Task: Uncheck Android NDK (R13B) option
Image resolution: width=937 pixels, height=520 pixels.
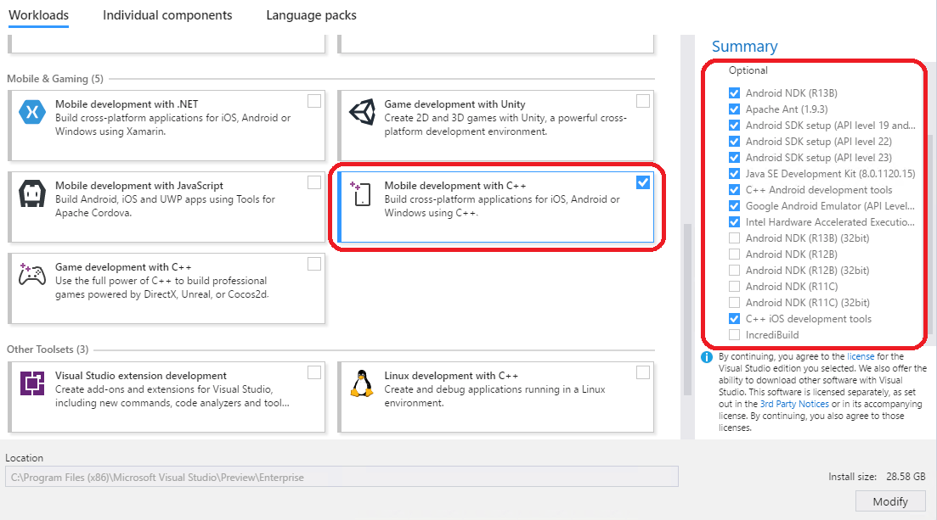Action: tap(735, 93)
